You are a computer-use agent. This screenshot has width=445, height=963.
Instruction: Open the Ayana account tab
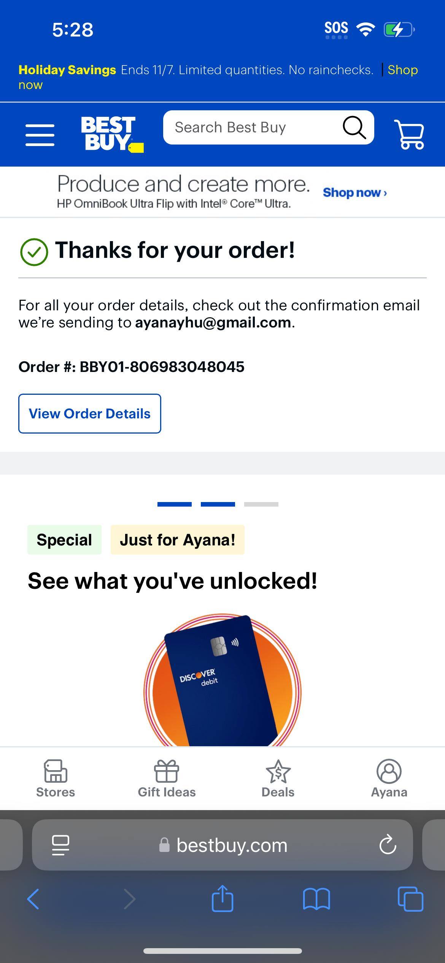389,779
